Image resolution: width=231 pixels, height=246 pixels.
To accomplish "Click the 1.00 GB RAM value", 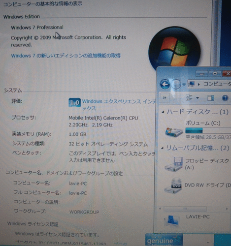I will coord(77,134).
